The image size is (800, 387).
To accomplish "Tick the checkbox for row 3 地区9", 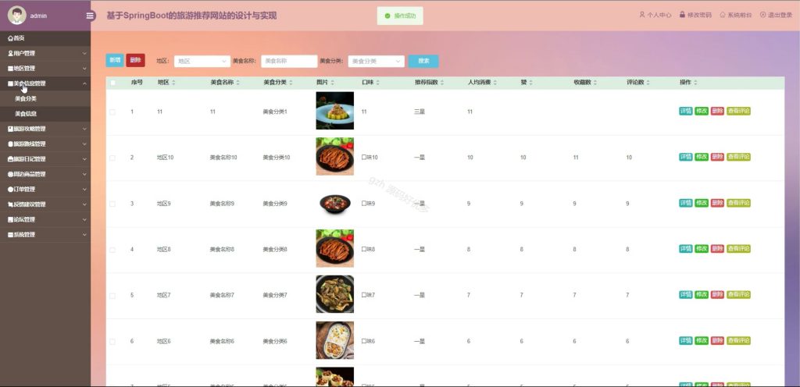I will [112, 204].
